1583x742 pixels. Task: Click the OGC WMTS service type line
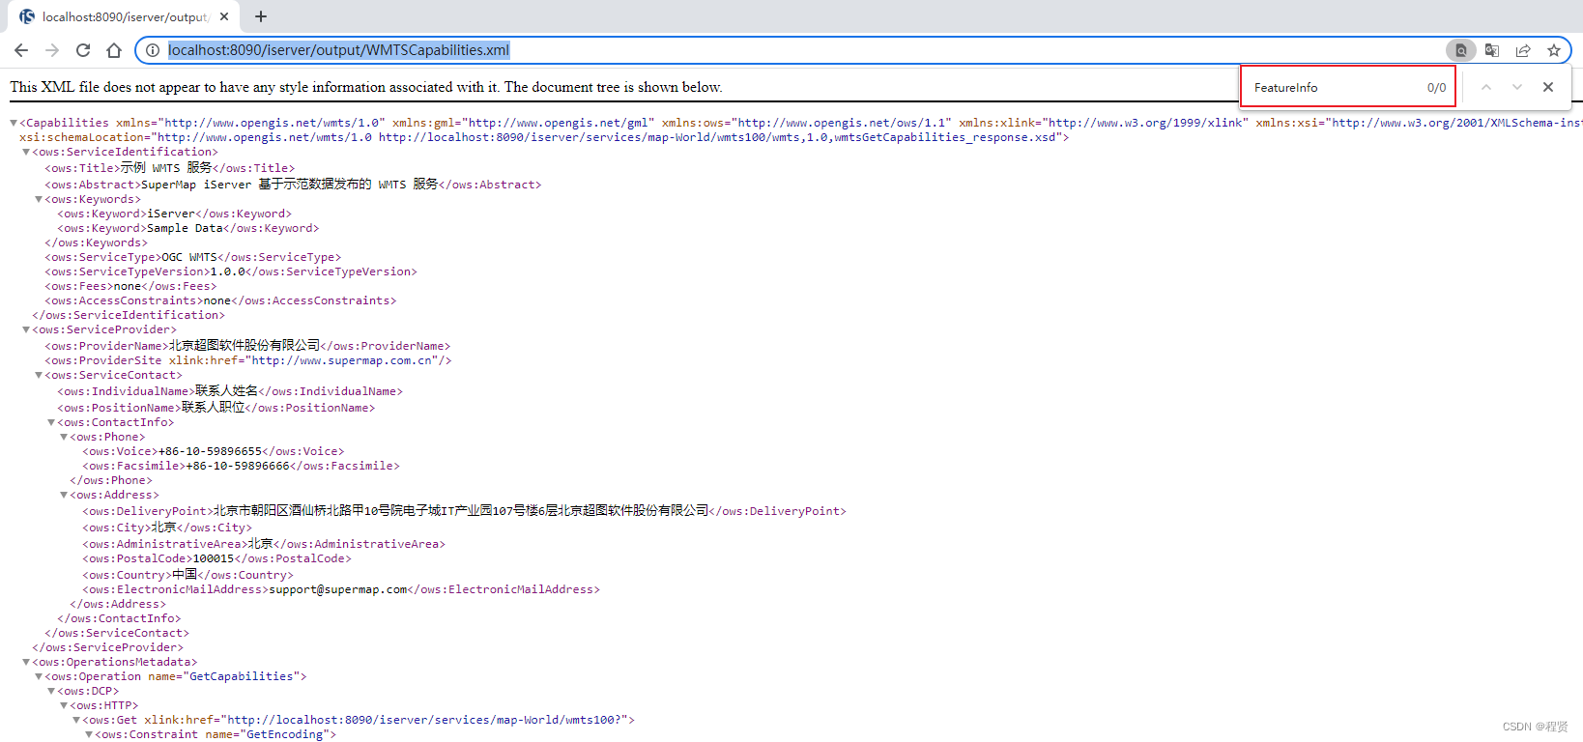point(193,257)
